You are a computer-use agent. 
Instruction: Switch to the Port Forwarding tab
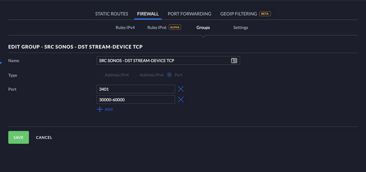pyautogui.click(x=189, y=14)
